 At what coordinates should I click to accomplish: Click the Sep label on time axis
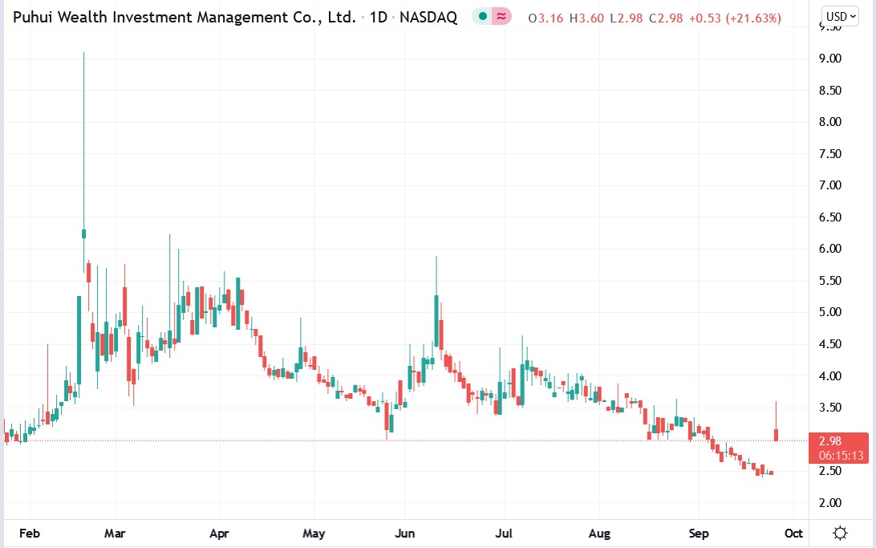click(699, 534)
